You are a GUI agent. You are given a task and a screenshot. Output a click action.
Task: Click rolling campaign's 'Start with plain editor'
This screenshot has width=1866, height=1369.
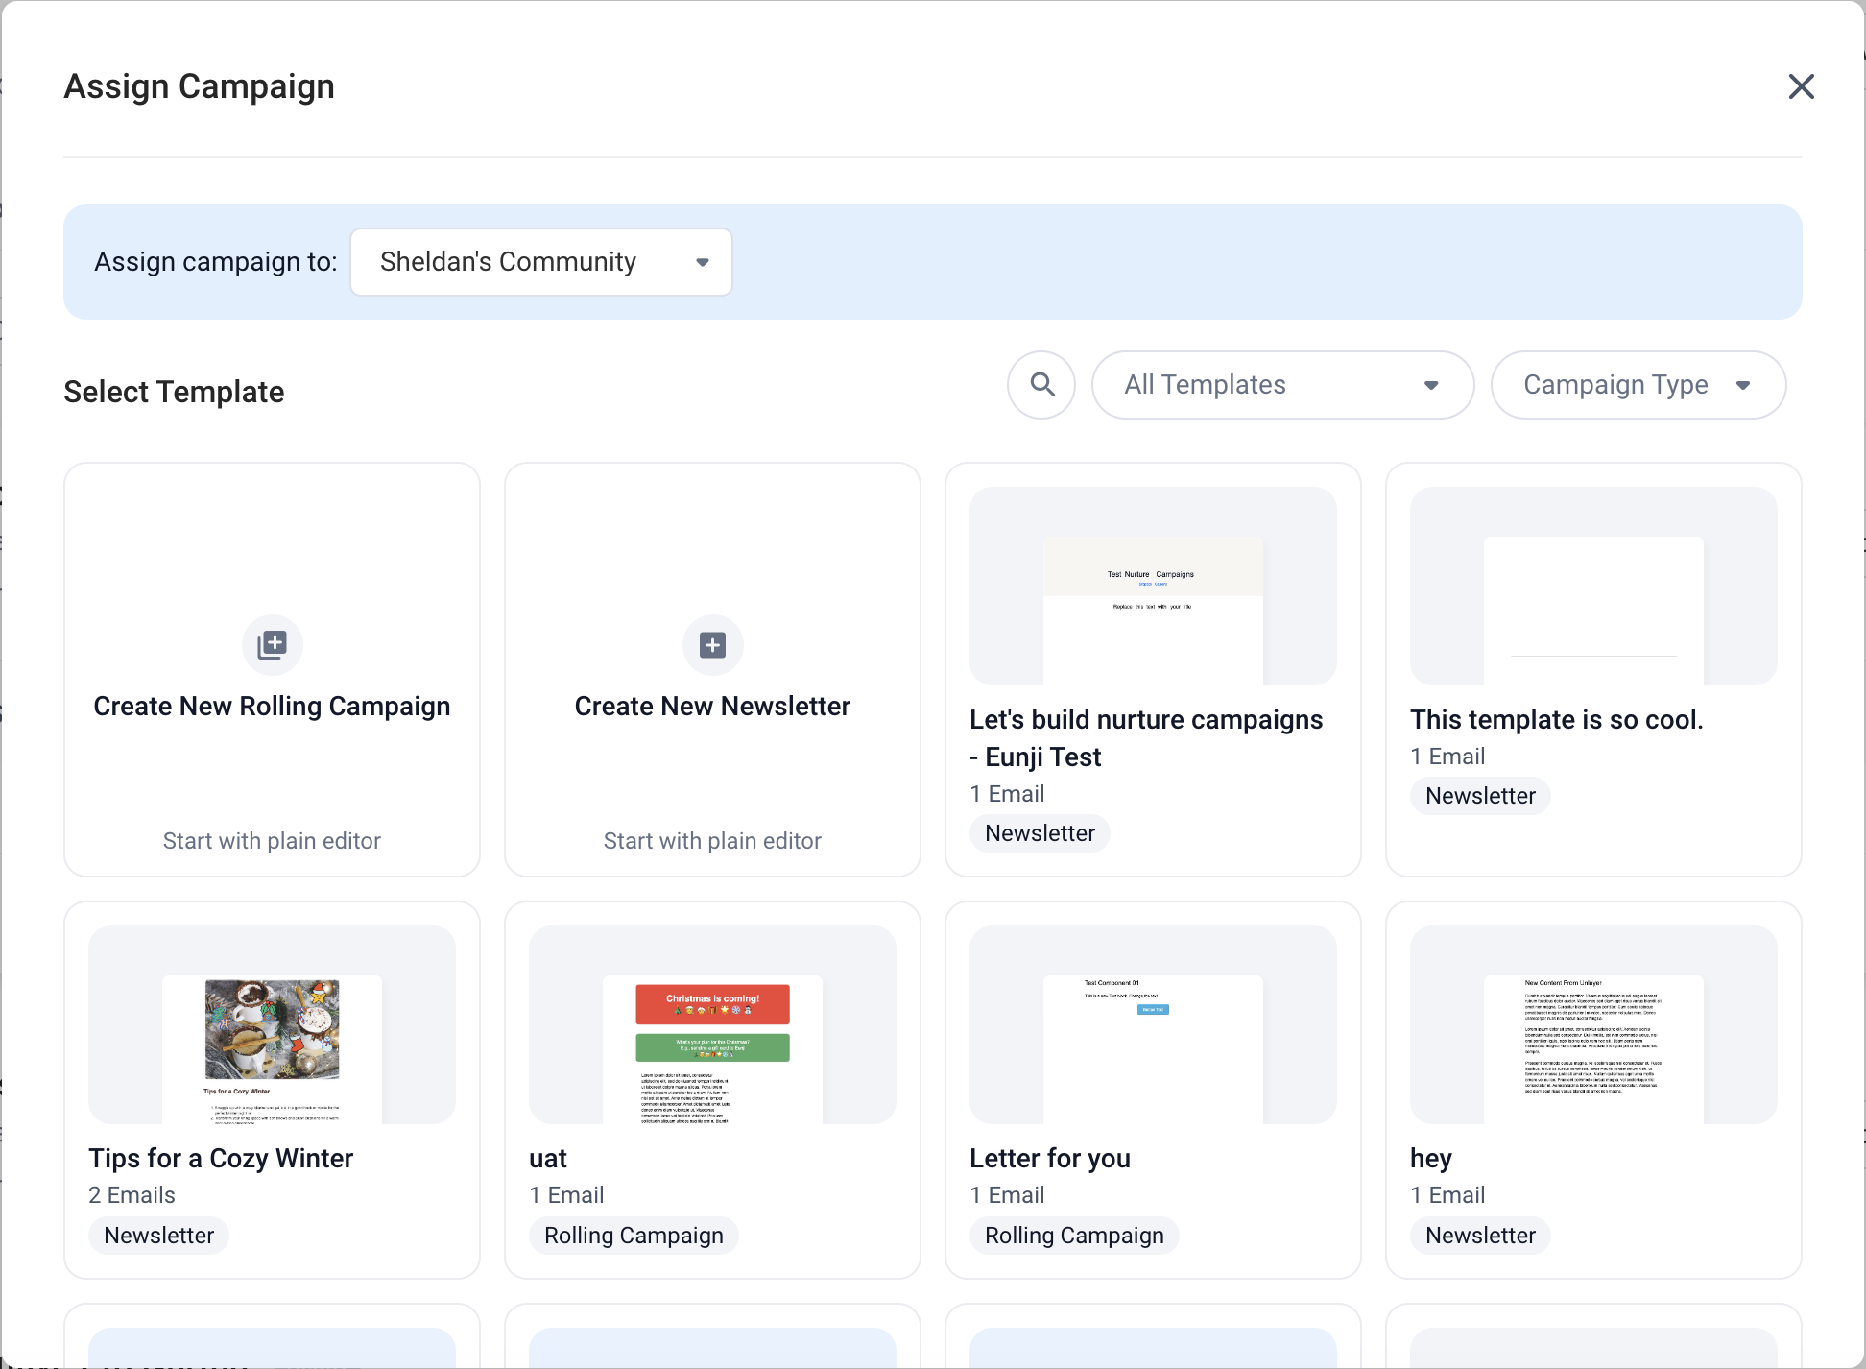pyautogui.click(x=272, y=841)
